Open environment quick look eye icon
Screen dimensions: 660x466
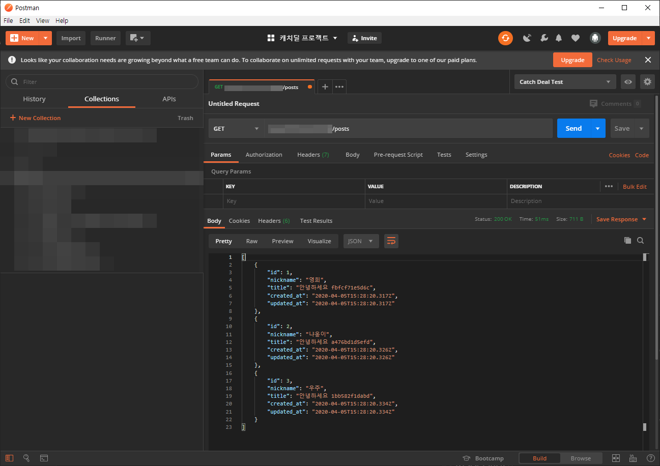(628, 82)
